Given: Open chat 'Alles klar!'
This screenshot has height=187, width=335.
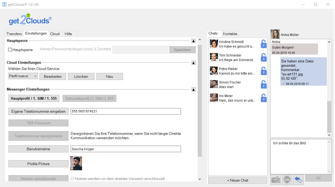Looking at the screenshot, I should click(x=238, y=84).
